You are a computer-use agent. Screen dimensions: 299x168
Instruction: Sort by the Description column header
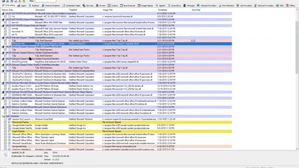click(x=40, y=10)
